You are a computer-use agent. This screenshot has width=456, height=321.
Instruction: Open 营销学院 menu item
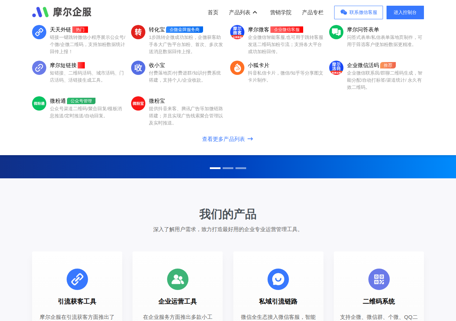[x=281, y=12]
